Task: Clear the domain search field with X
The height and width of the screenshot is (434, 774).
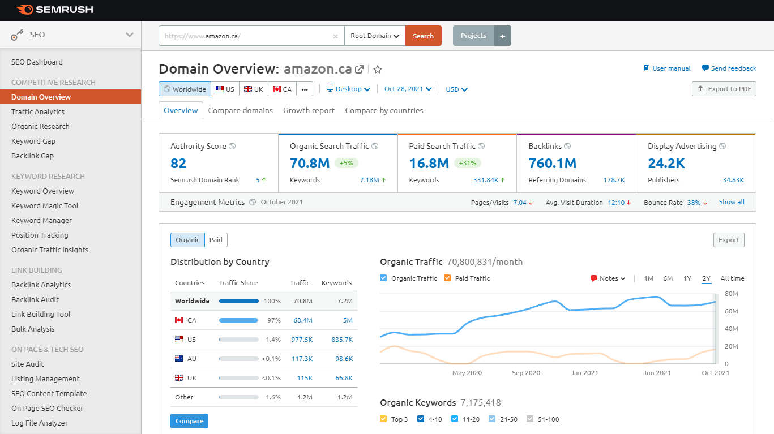Action: point(335,36)
